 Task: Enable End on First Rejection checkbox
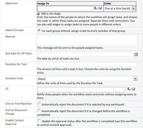pyautogui.click(x=39, y=104)
